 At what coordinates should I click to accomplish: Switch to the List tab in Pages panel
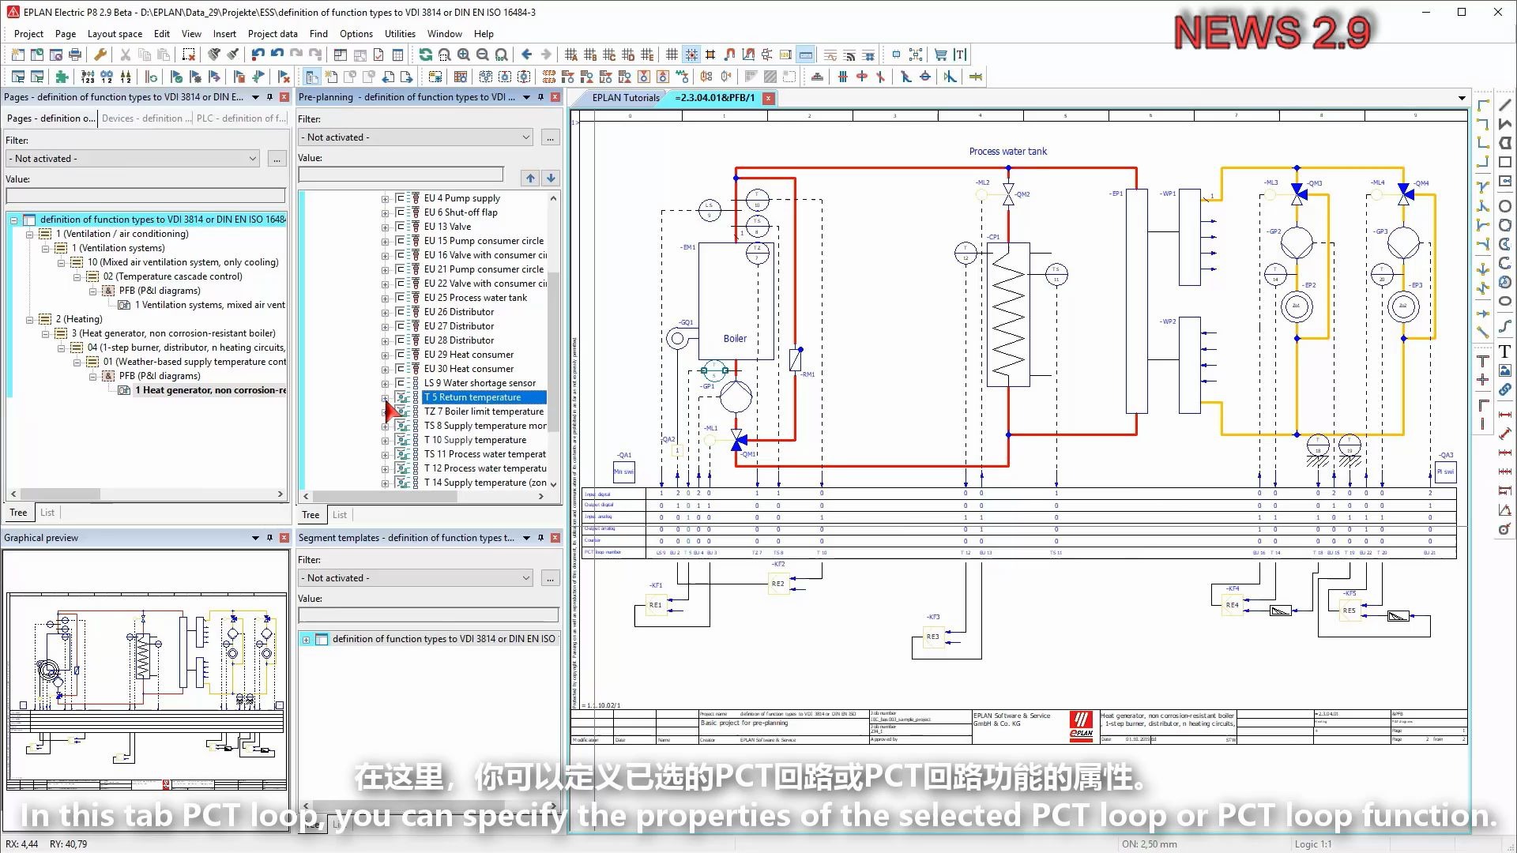tap(47, 513)
